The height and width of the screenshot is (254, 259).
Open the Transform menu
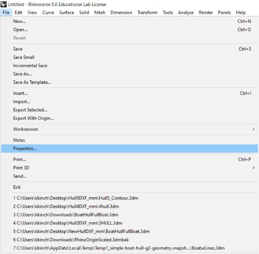coord(147,13)
